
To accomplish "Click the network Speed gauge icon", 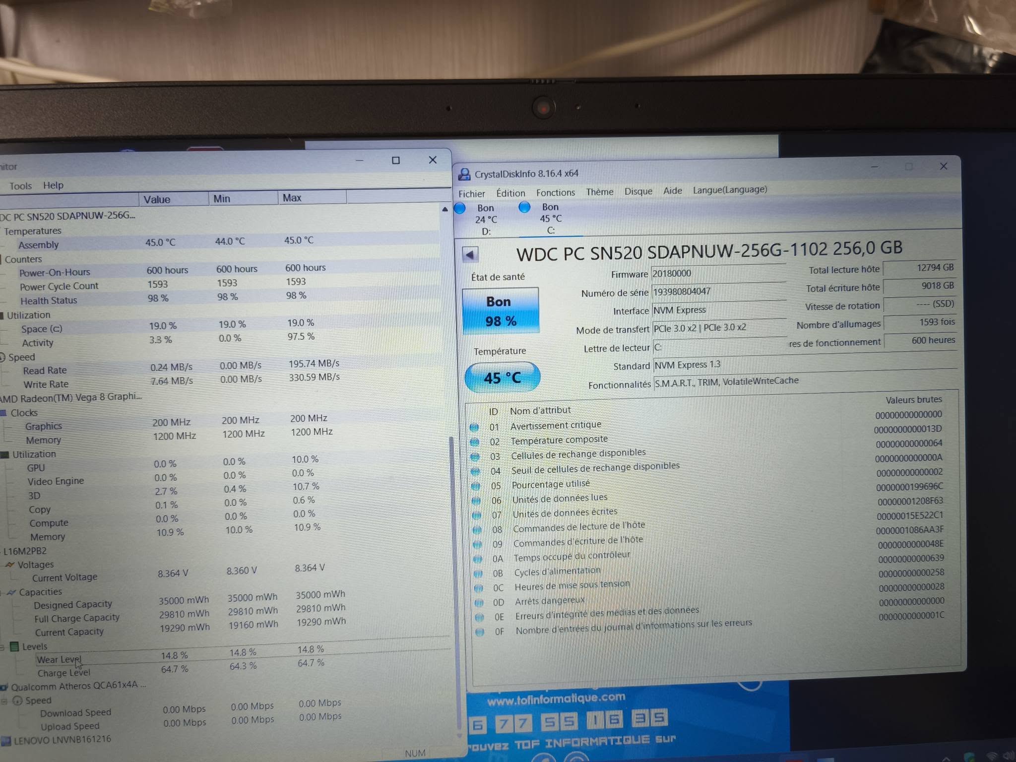I will pos(17,700).
